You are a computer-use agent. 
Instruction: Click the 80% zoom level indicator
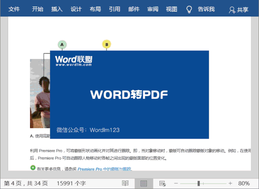click(244, 183)
